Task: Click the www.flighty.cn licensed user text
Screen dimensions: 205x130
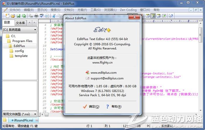Action: 102,62
